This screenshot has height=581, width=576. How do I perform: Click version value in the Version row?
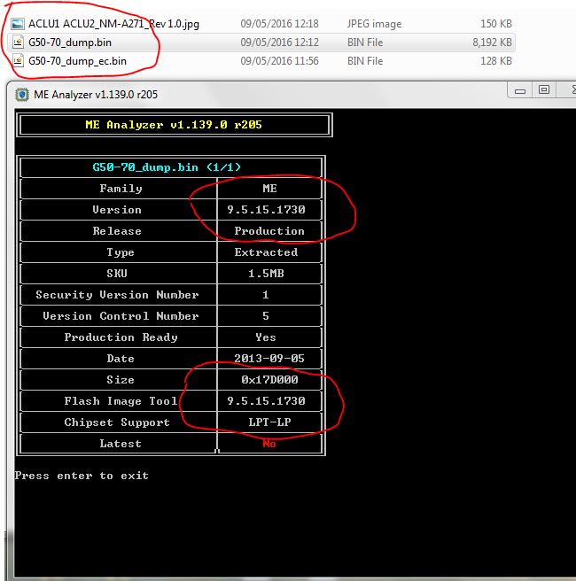point(266,210)
